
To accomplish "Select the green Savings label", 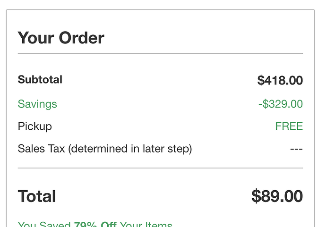I will 37,104.
